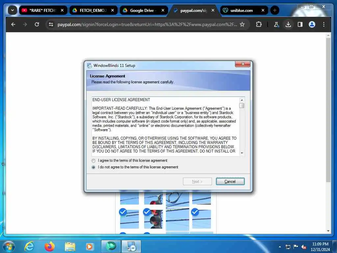The image size is (337, 253).
Task: Click the license scroll up arrow
Action: (242, 100)
